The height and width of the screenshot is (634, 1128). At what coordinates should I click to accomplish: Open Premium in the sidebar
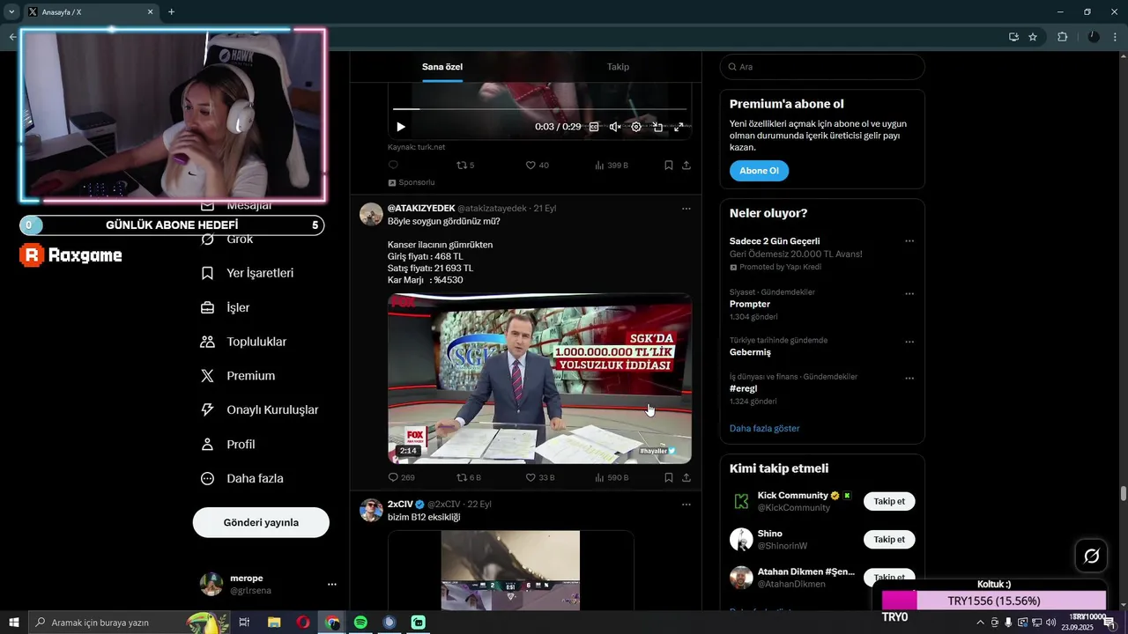(x=238, y=376)
